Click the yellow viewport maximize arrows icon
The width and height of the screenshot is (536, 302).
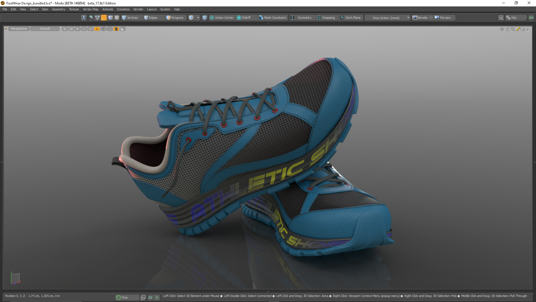[518, 29]
